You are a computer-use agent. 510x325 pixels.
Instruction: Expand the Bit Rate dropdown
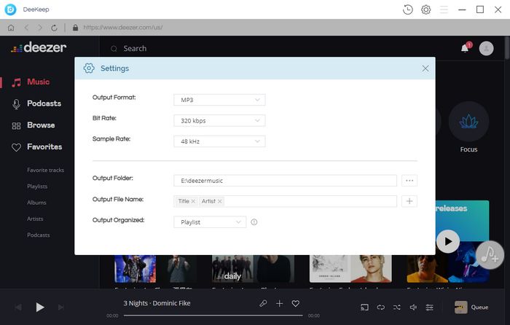coord(219,121)
